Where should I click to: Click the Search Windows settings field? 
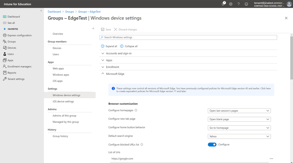pyautogui.click(x=188, y=38)
